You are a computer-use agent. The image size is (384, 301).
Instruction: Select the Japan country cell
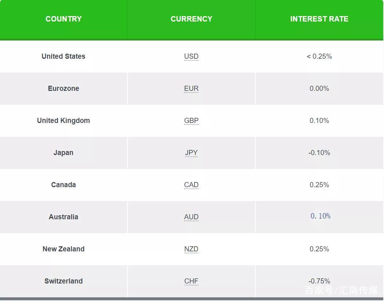63,153
